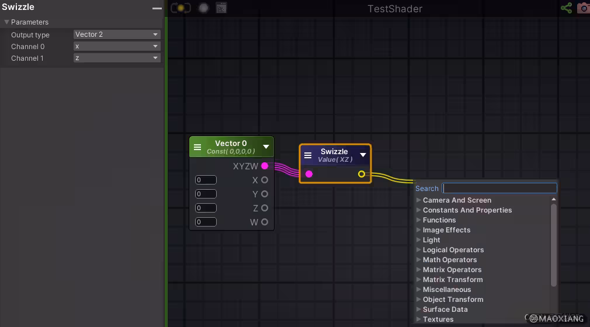Click the camera screenshot icon

point(583,8)
